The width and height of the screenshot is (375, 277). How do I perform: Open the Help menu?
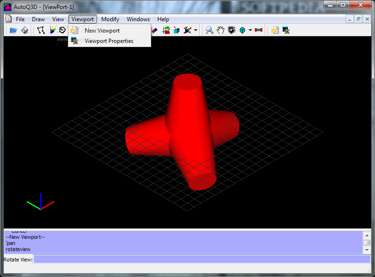point(163,19)
